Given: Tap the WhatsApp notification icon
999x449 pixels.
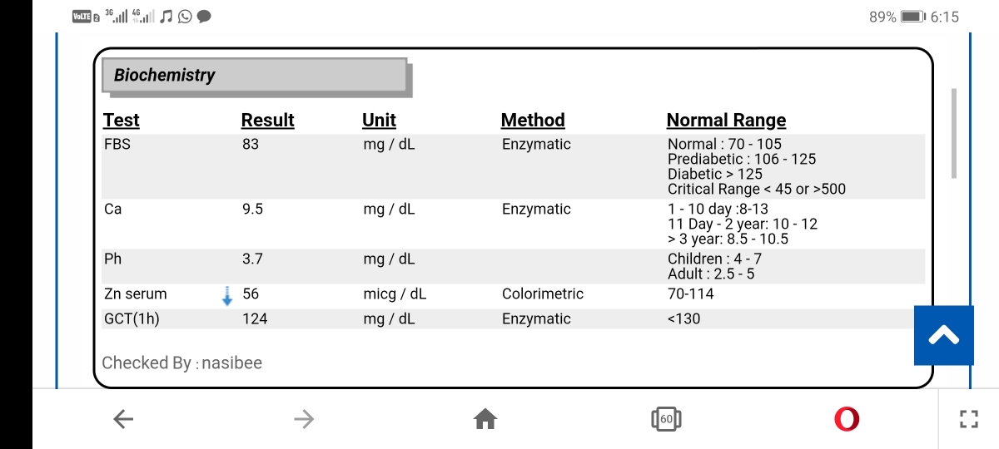Looking at the screenshot, I should pos(185,16).
